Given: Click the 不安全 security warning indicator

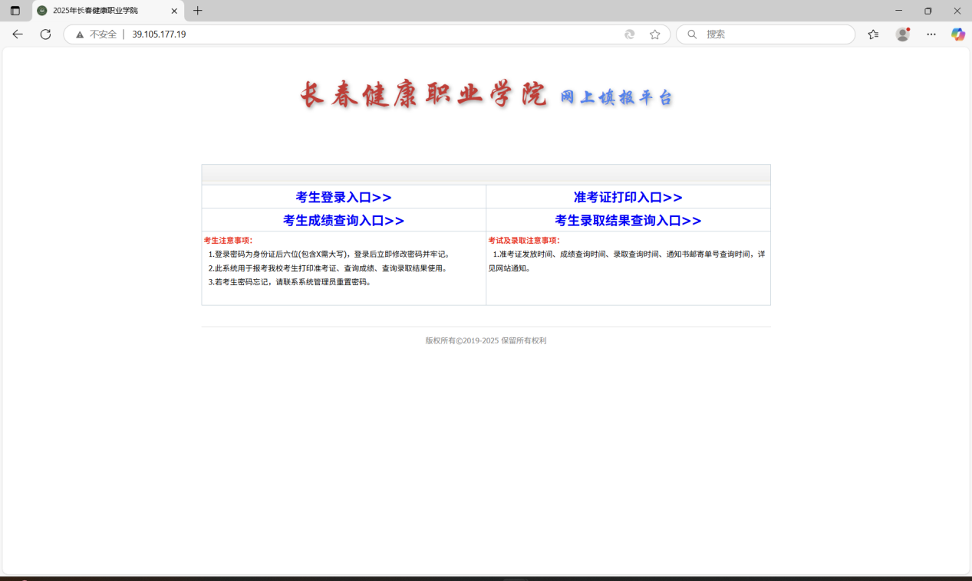Looking at the screenshot, I should [x=96, y=34].
